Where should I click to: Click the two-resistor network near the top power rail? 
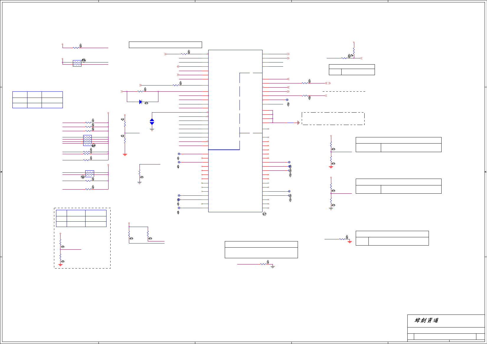[77, 63]
